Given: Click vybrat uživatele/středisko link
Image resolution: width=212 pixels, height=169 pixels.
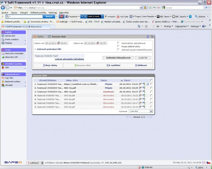Looking at the screenshot, I should click(69, 59).
